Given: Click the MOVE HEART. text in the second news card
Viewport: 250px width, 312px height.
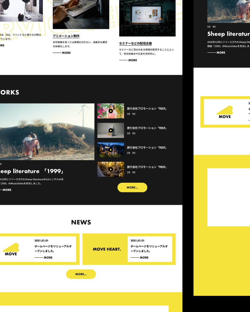Looking at the screenshot, I should click(x=107, y=249).
